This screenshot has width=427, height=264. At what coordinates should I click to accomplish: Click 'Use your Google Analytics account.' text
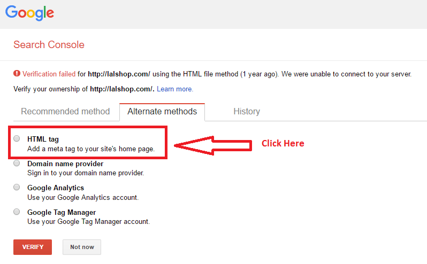click(83, 197)
